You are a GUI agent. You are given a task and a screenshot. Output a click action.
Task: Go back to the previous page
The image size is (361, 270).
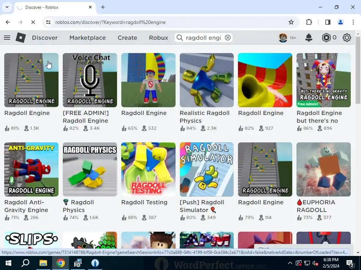(8, 22)
